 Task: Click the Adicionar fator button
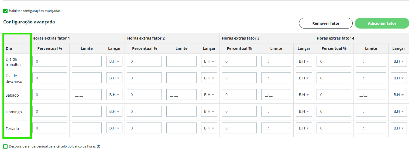click(x=382, y=23)
